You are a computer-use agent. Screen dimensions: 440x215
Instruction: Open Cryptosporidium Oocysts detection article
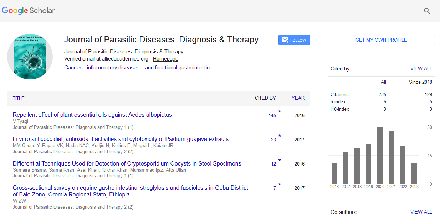pos(127,163)
